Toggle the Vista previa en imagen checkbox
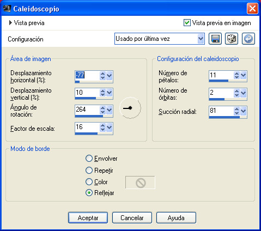The image size is (261, 231). (187, 23)
